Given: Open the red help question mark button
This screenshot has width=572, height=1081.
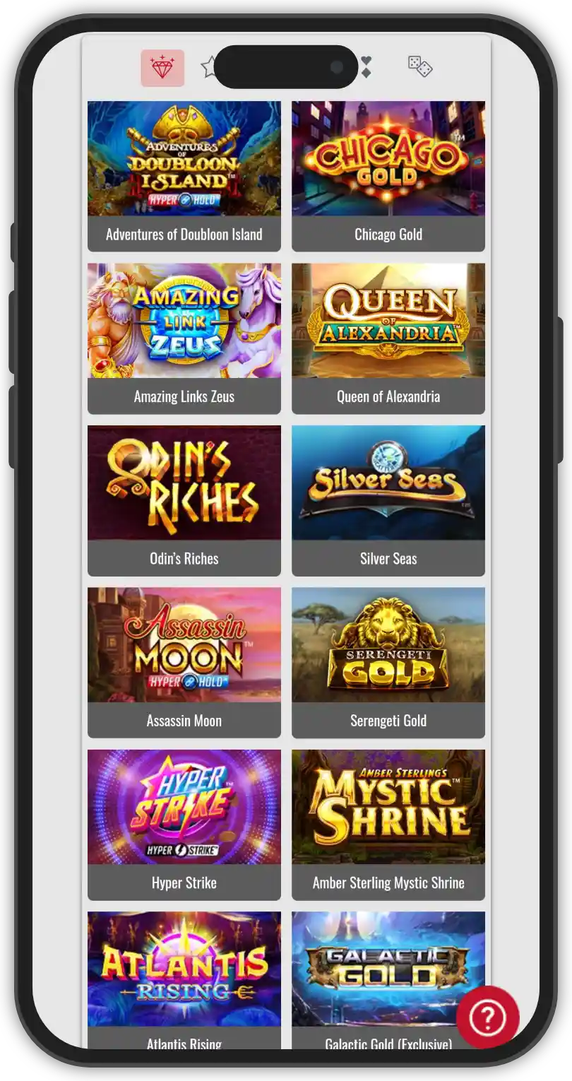Looking at the screenshot, I should tap(487, 1017).
